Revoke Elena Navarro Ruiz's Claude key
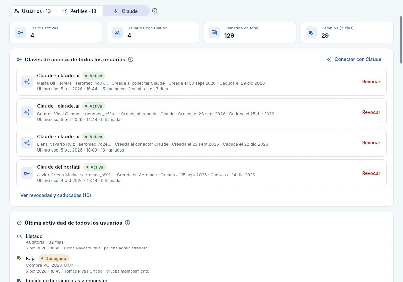 pyautogui.click(x=371, y=143)
